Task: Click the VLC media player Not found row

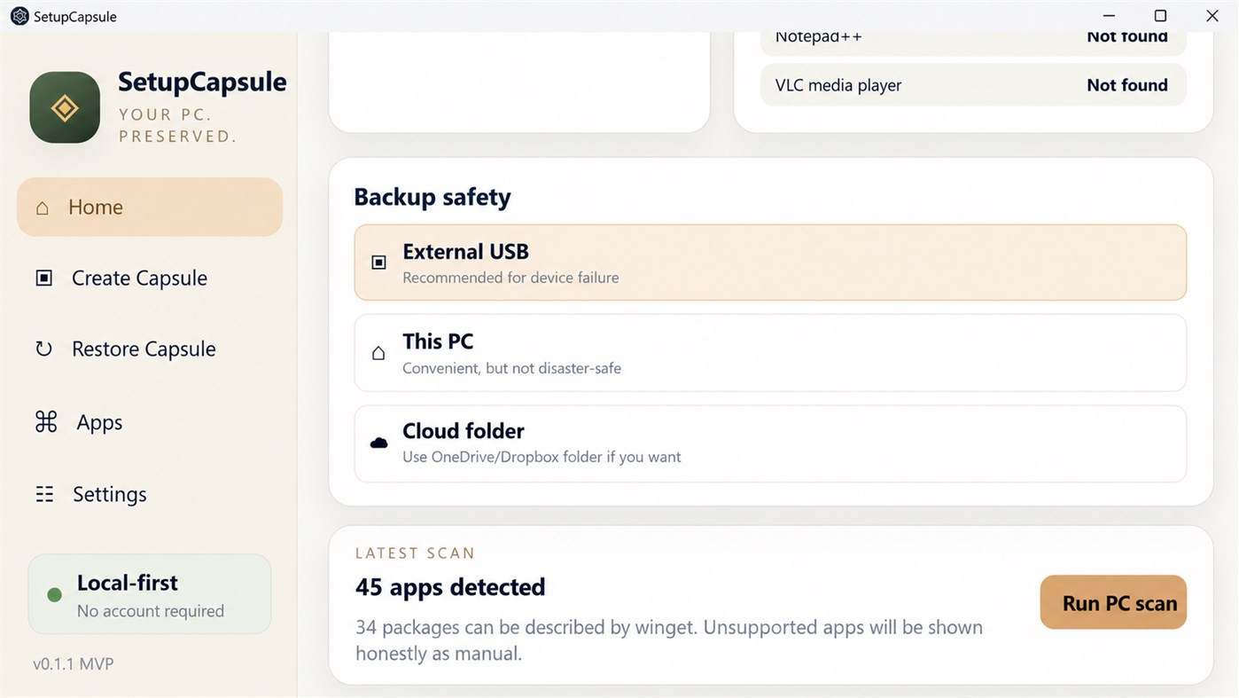Action: pos(973,85)
